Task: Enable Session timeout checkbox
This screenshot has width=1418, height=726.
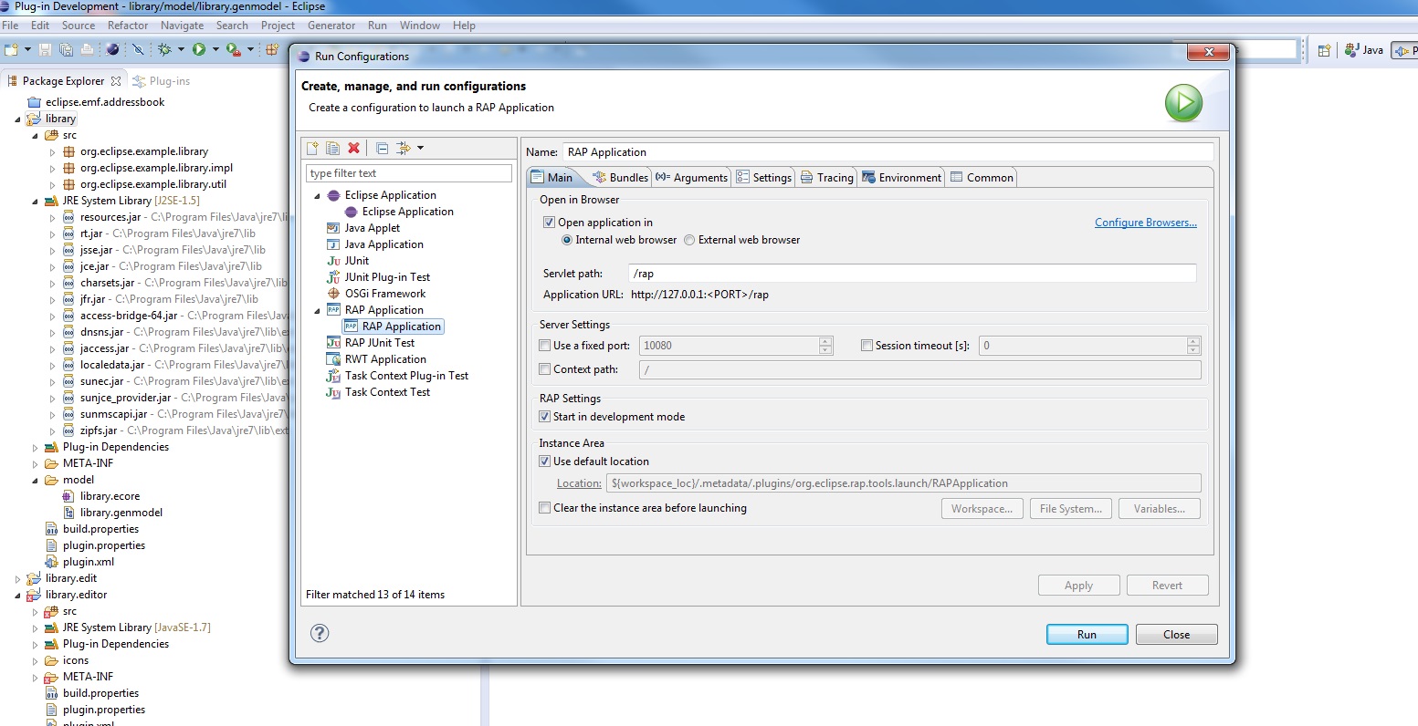Action: pyautogui.click(x=867, y=346)
